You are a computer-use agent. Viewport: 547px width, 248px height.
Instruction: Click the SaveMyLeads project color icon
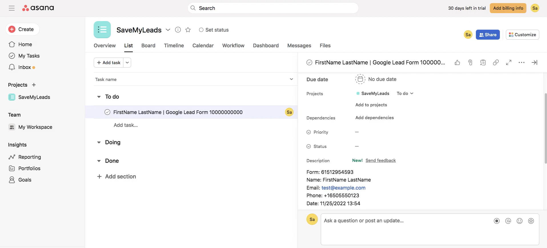click(102, 30)
